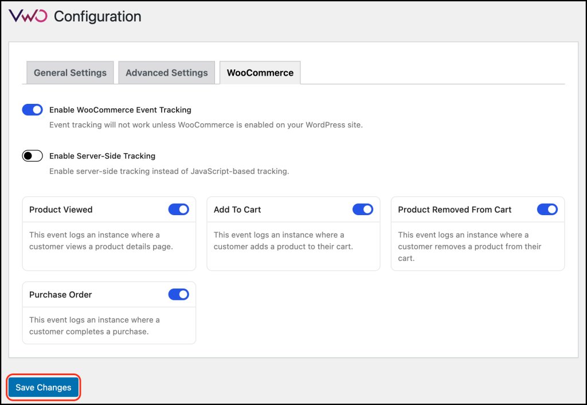This screenshot has width=587, height=405.
Task: Click the server-side tracking description text
Action: (169, 171)
